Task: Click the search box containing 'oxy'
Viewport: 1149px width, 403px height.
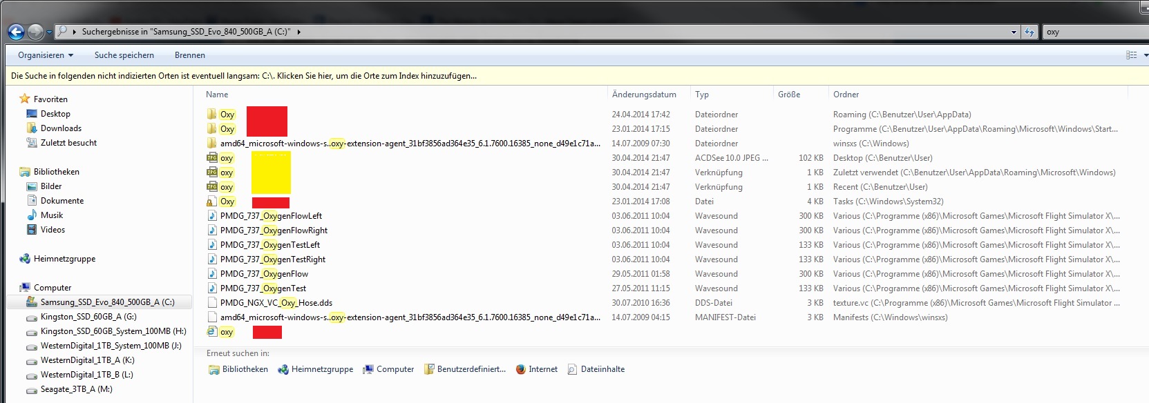Action: [1095, 32]
